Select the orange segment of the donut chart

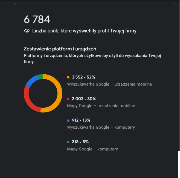point(59,93)
